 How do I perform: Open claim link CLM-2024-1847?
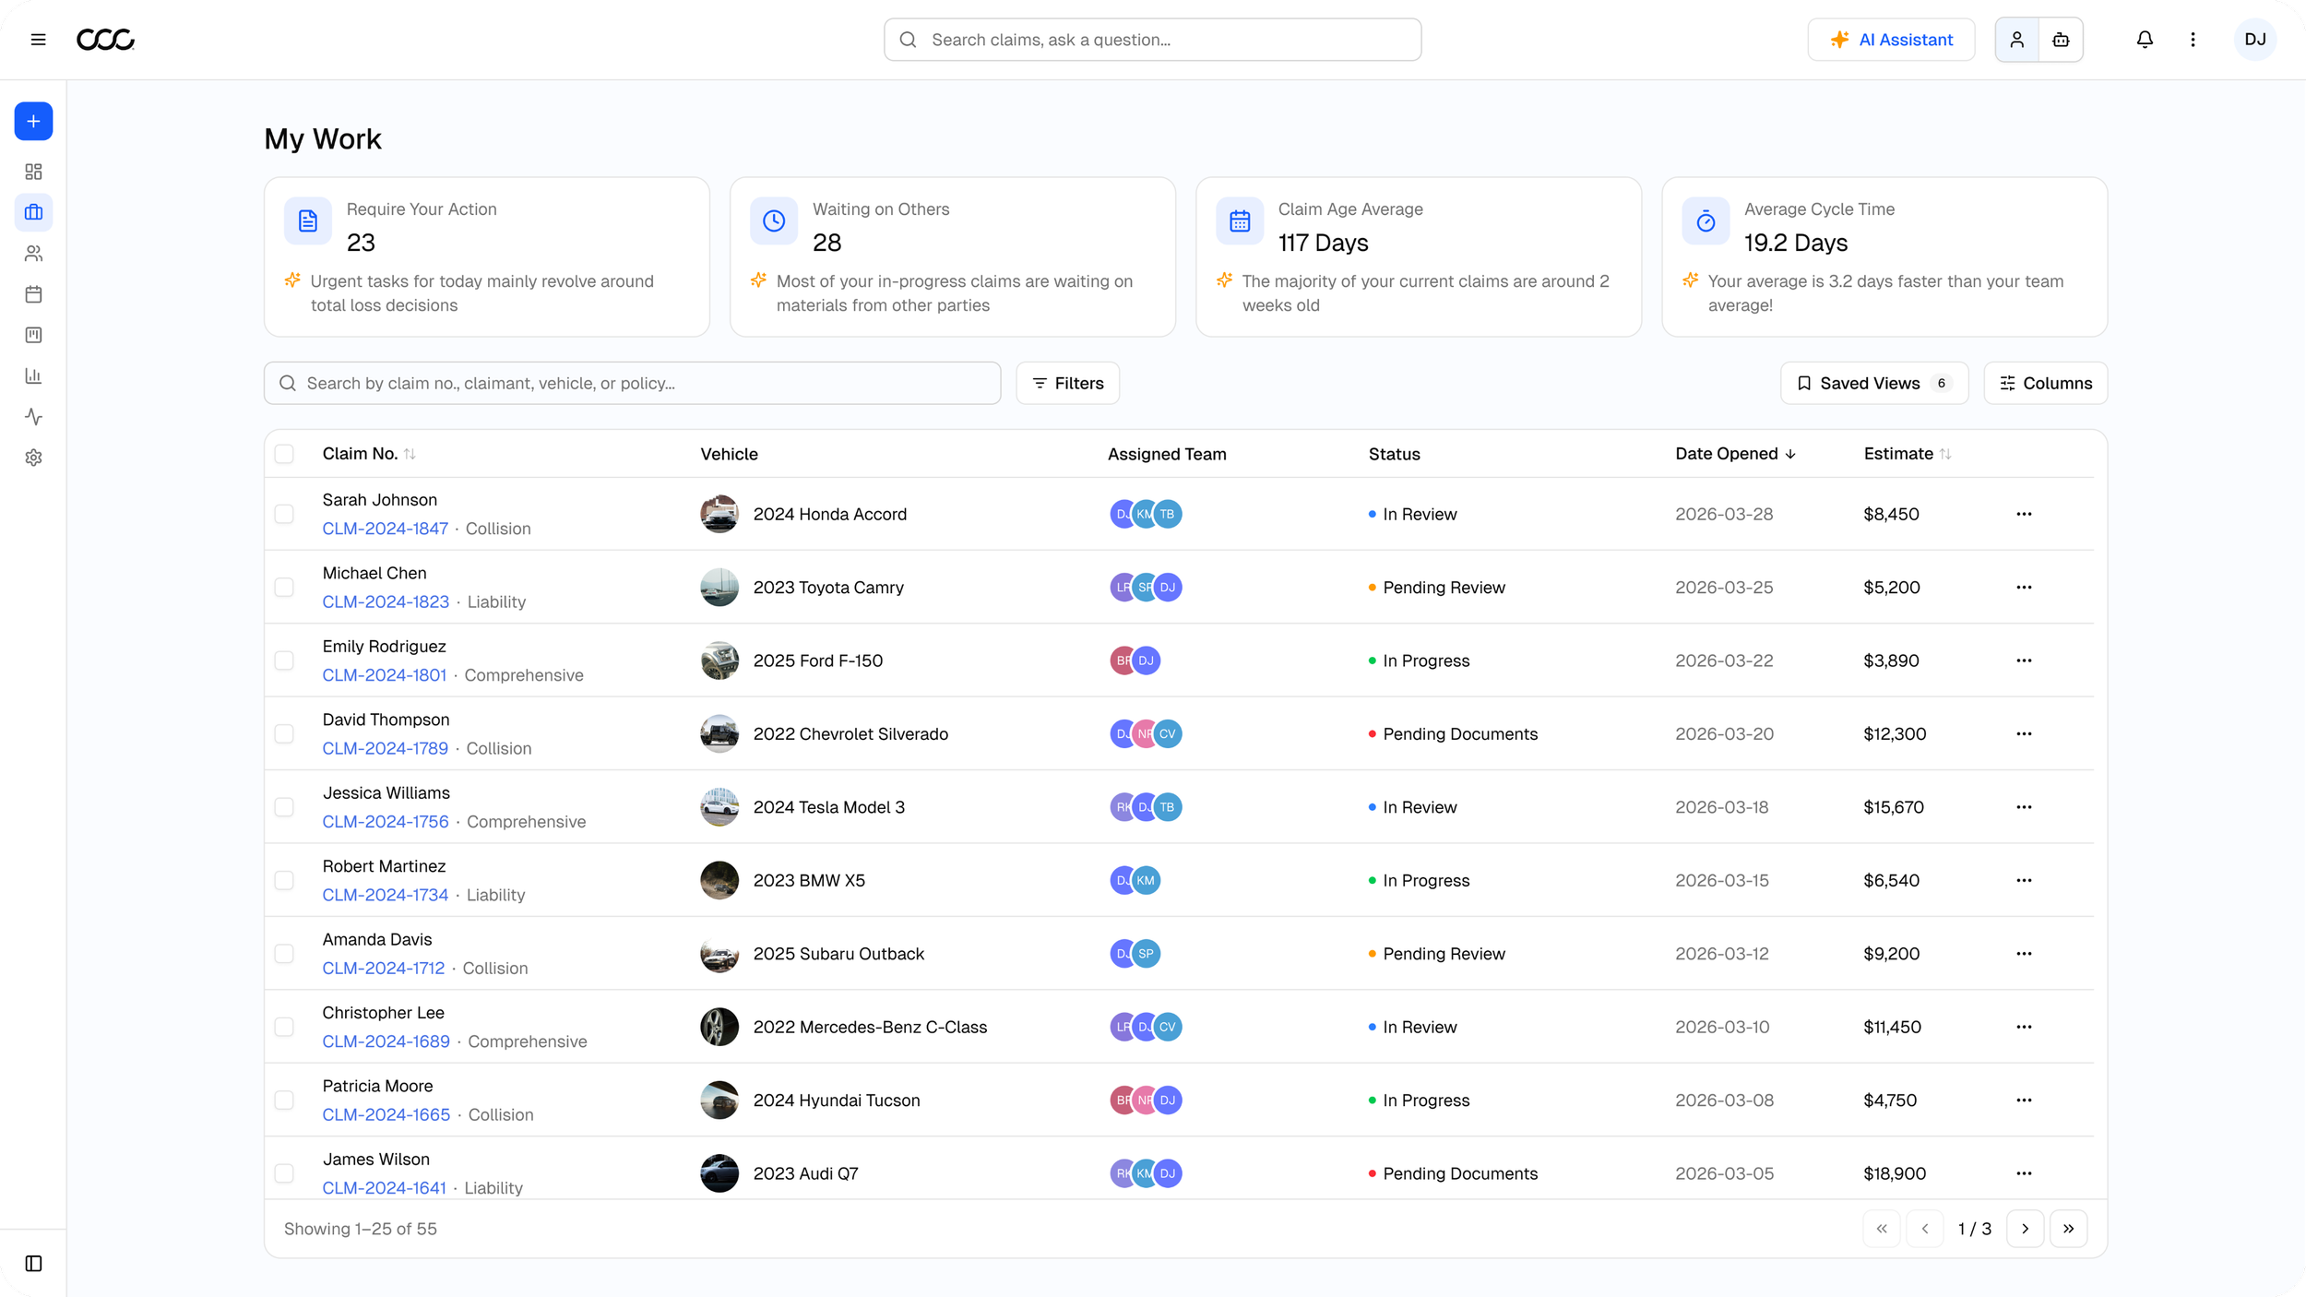tap(385, 529)
